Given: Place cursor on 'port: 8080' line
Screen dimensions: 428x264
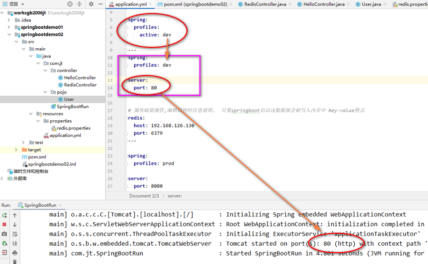Looking at the screenshot, I should pos(148,186).
